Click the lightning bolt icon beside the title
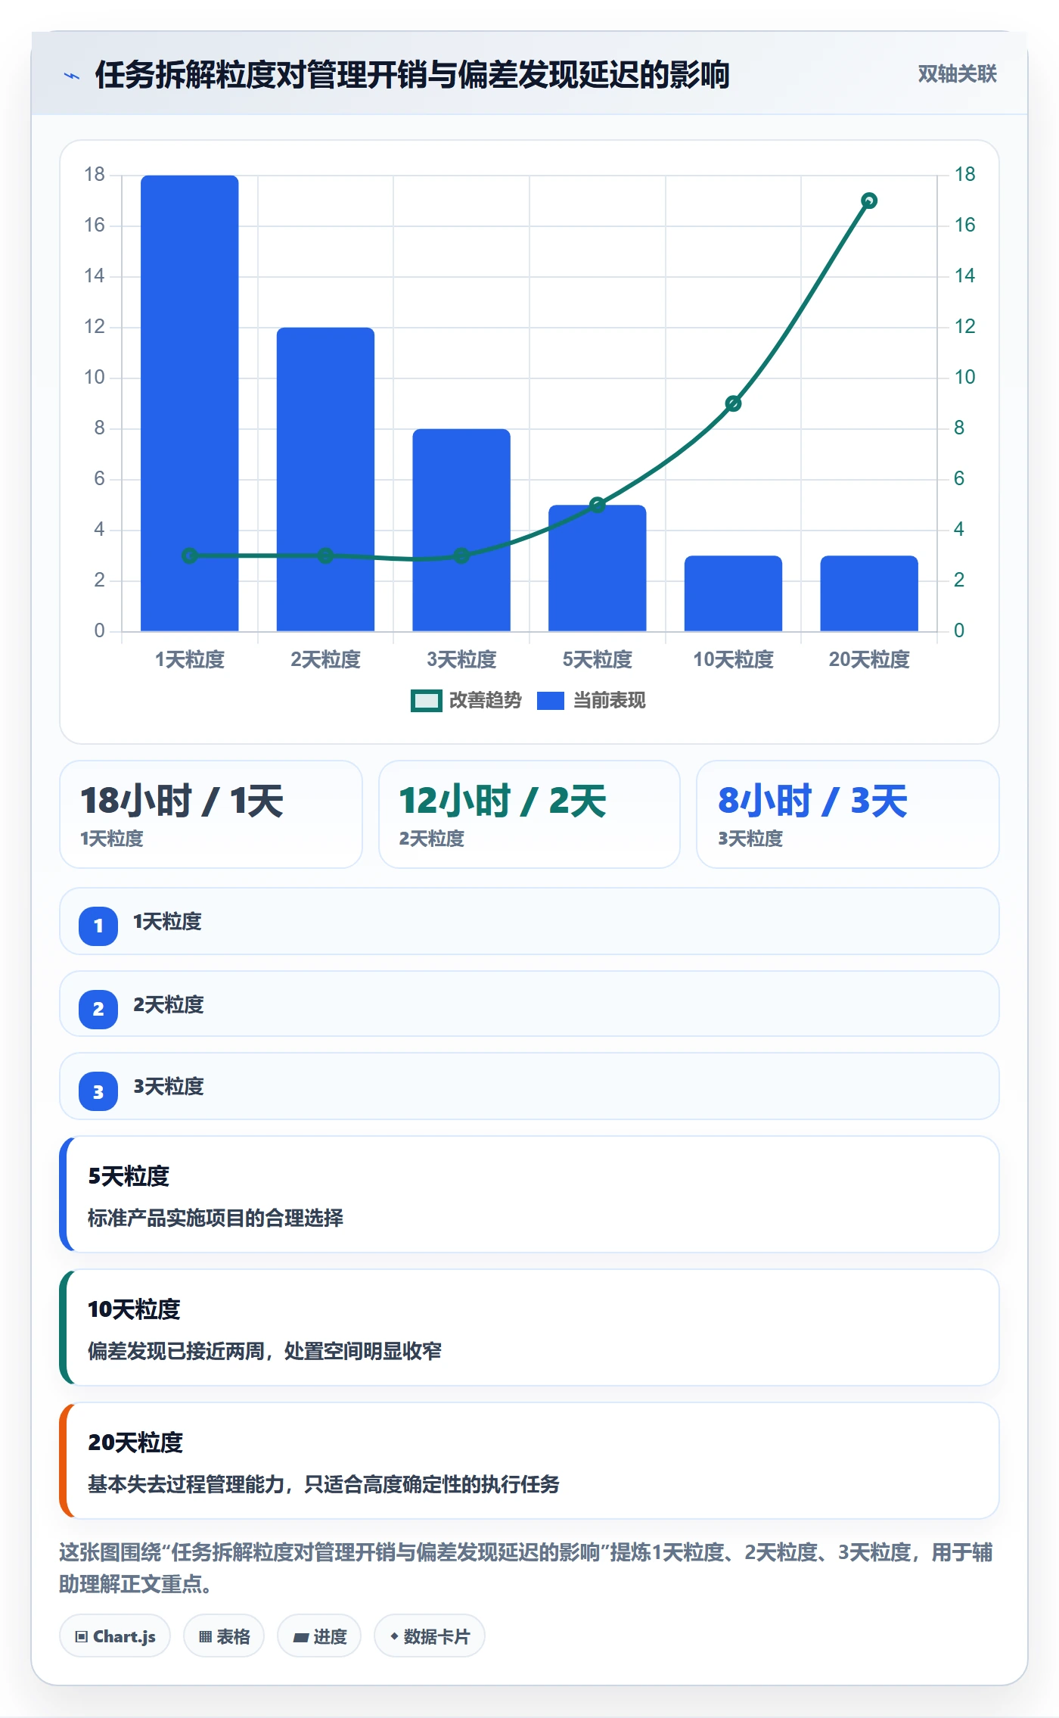The width and height of the screenshot is (1059, 1718). coord(72,76)
